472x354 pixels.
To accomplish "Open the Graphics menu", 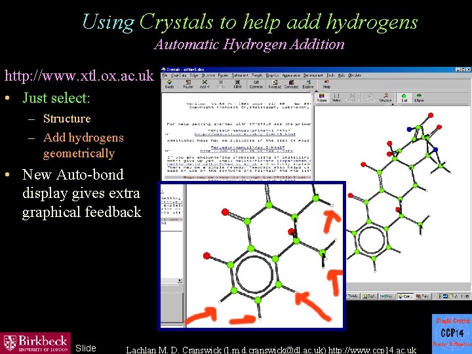I will (272, 75).
